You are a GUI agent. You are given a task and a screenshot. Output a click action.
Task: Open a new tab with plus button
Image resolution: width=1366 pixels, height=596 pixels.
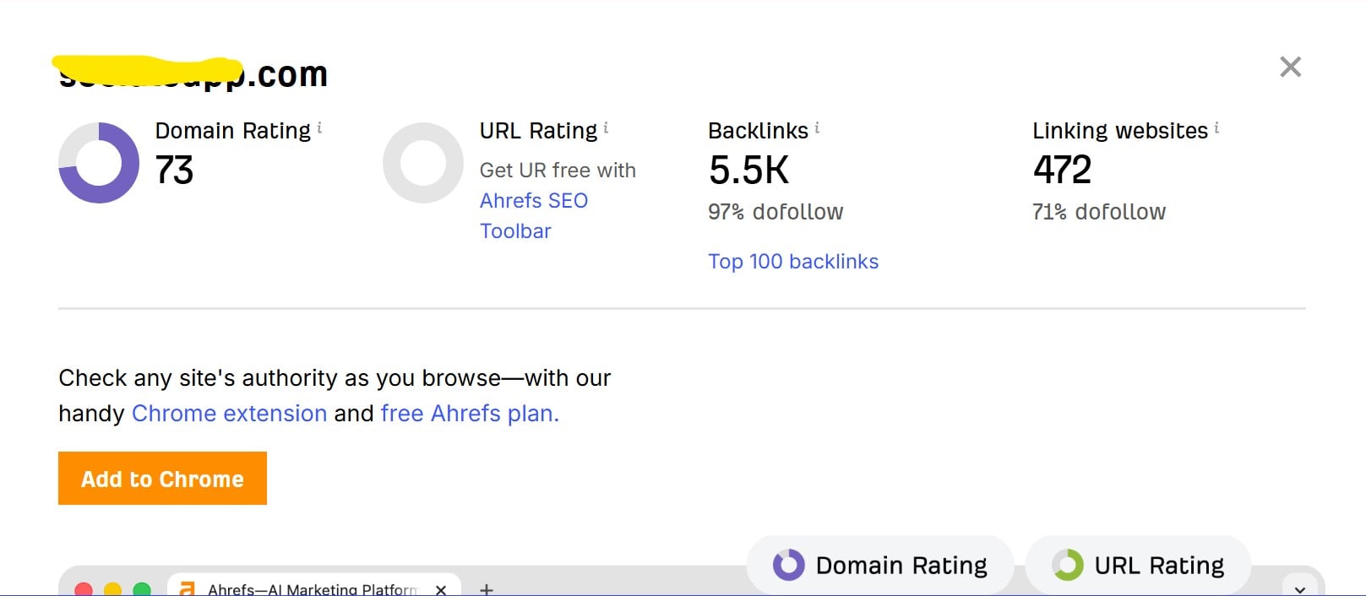(x=487, y=589)
